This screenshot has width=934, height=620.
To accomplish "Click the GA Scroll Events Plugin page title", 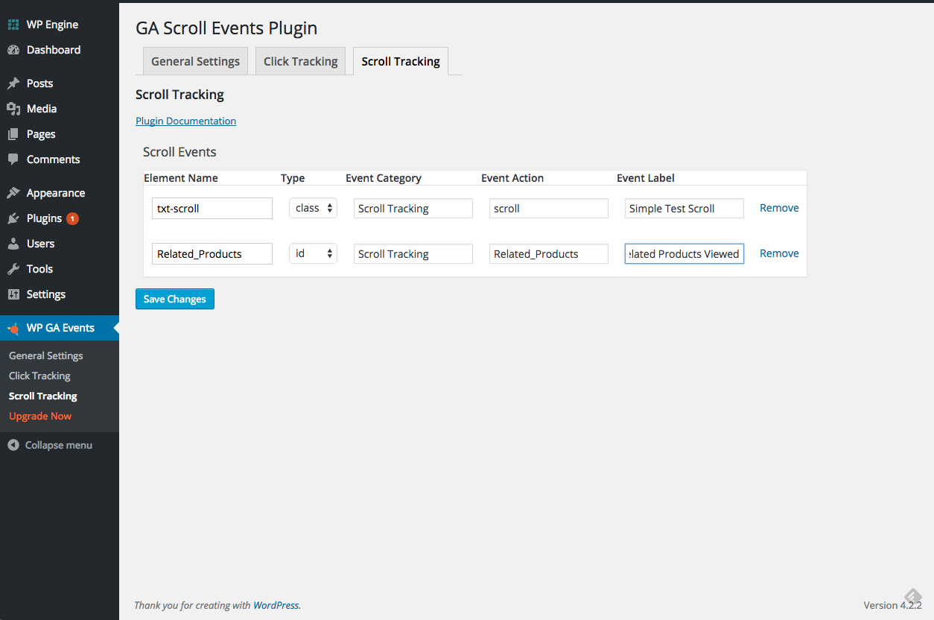I will pyautogui.click(x=226, y=28).
